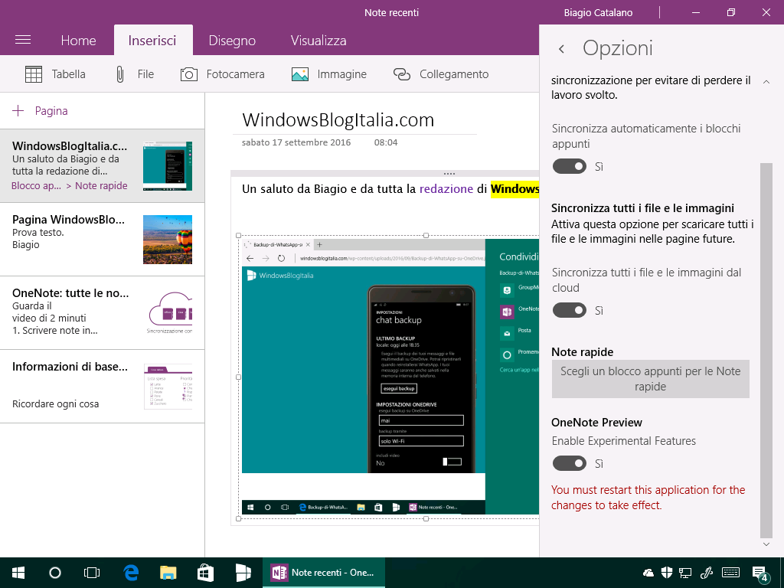Open Task View on the taskbar

click(92, 573)
